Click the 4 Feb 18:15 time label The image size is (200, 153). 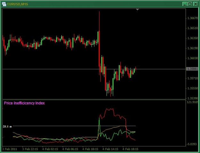(x=130, y=149)
